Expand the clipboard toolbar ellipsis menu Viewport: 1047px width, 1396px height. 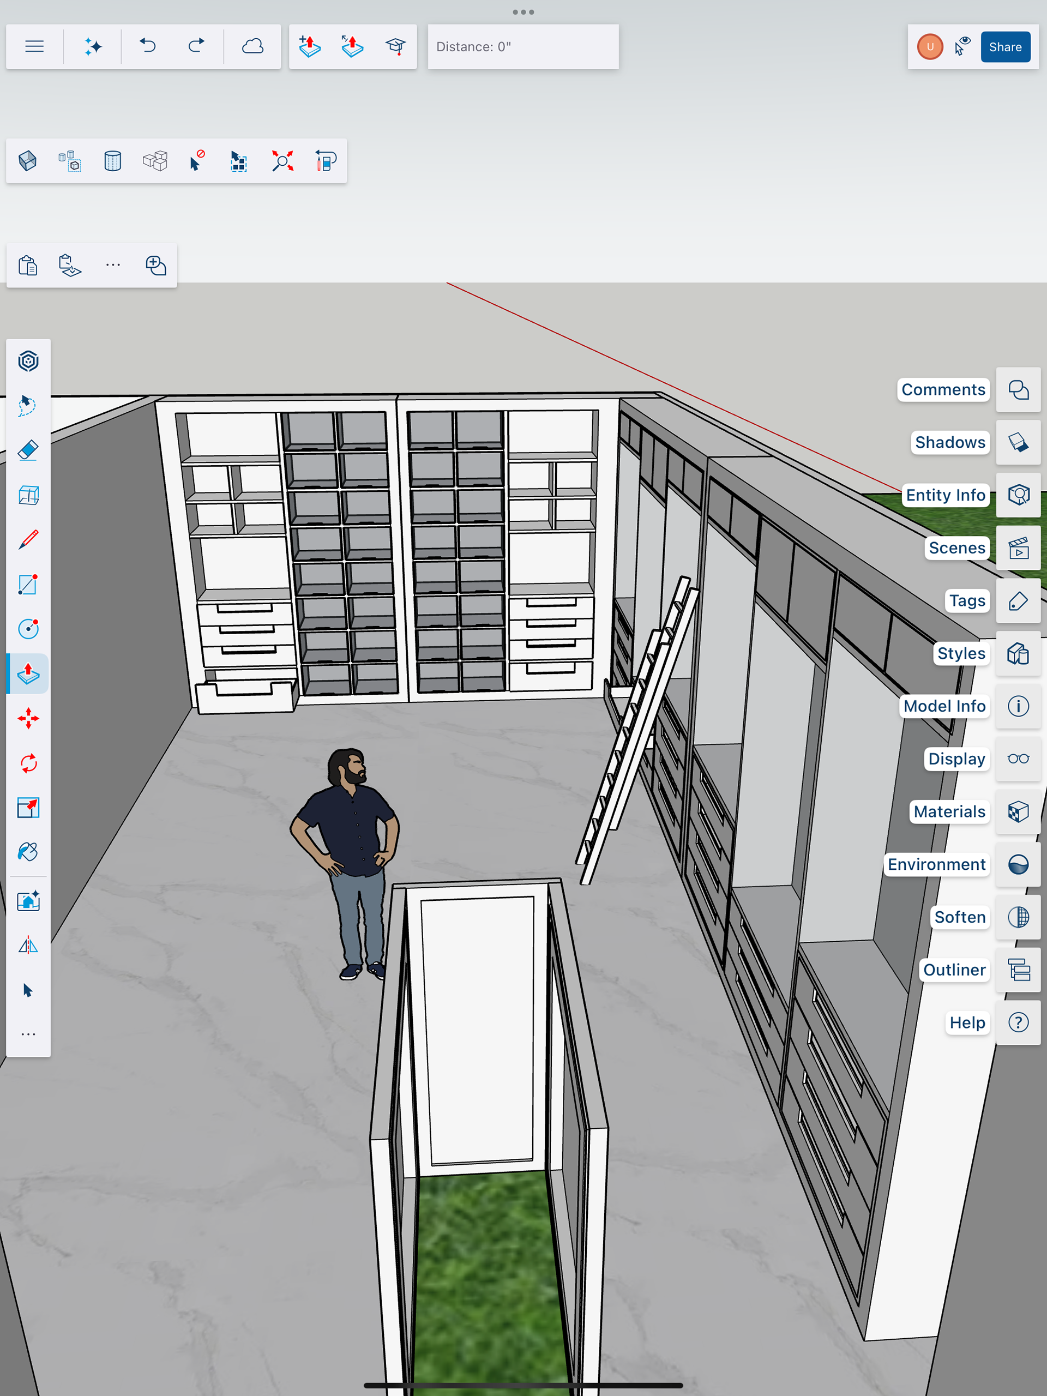113,265
